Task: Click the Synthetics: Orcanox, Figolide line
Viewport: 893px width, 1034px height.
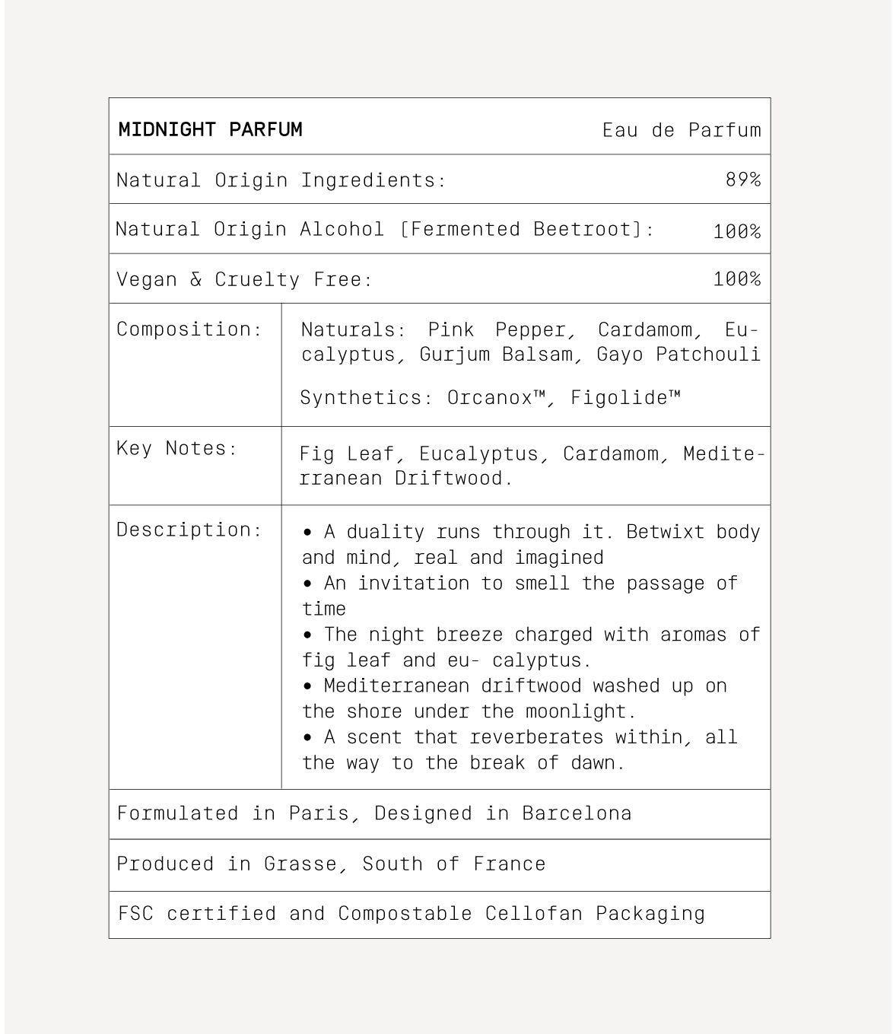Action: tap(490, 398)
